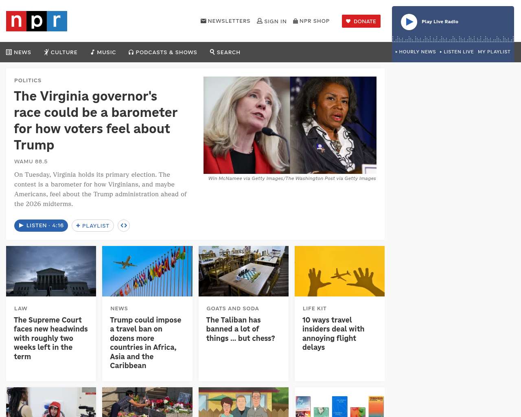Click the headphones Podcasts & Shows icon
This screenshot has width=521, height=417.
tap(131, 52)
